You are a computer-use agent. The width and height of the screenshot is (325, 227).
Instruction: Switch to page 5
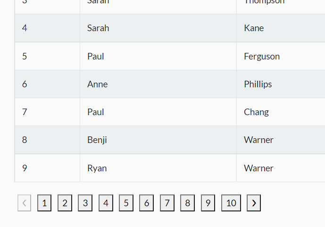[x=126, y=203]
